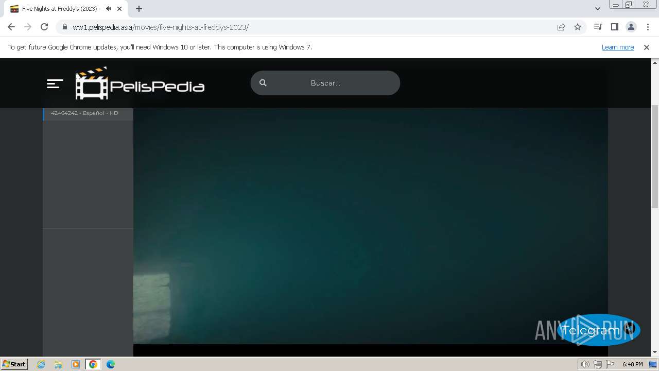Open the Windows Start menu
This screenshot has width=659, height=371.
click(x=14, y=364)
